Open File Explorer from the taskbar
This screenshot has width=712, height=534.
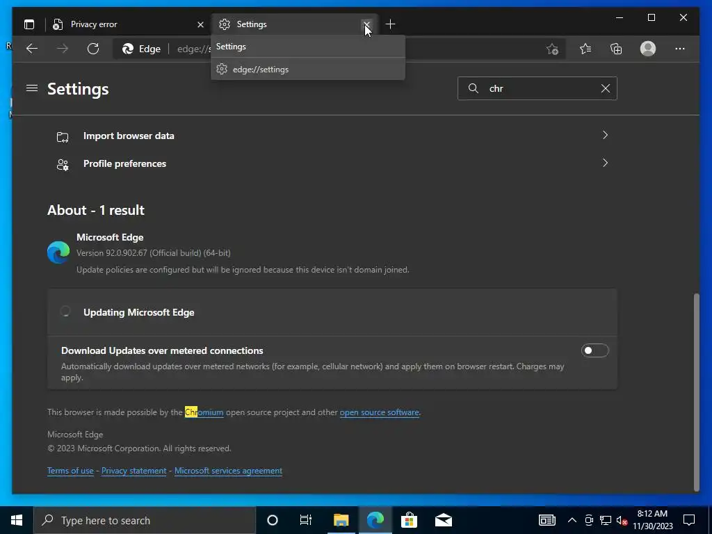click(x=341, y=520)
